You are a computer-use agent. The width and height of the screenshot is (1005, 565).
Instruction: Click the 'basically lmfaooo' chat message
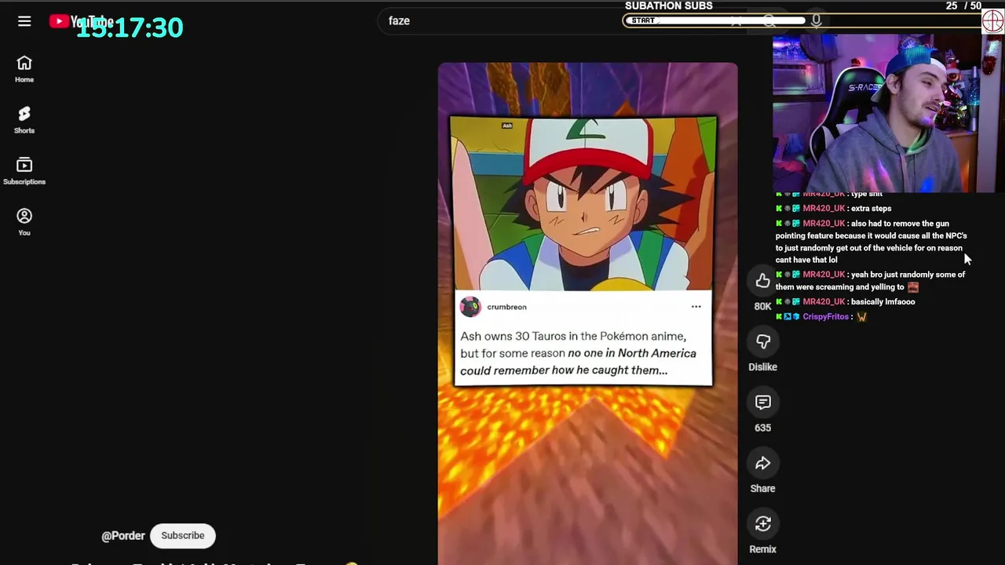pyautogui.click(x=883, y=301)
